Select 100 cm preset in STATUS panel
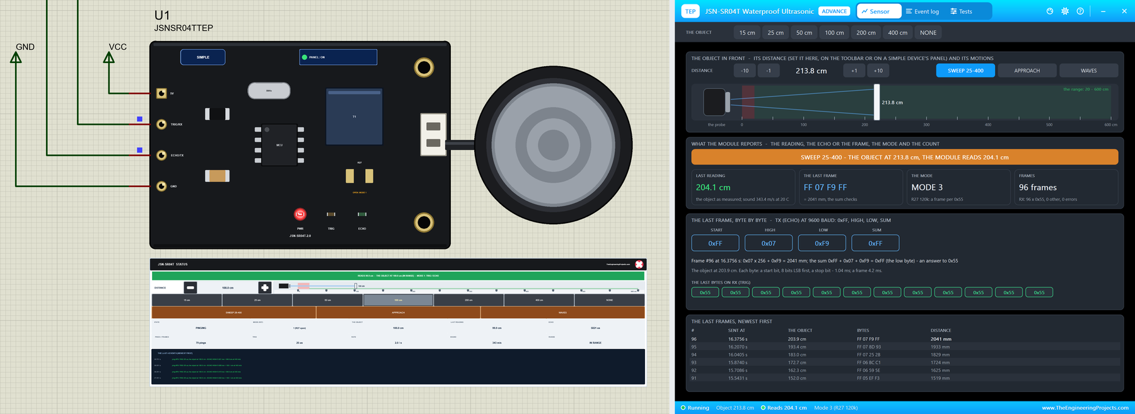Image resolution: width=1135 pixels, height=414 pixels. click(x=398, y=300)
